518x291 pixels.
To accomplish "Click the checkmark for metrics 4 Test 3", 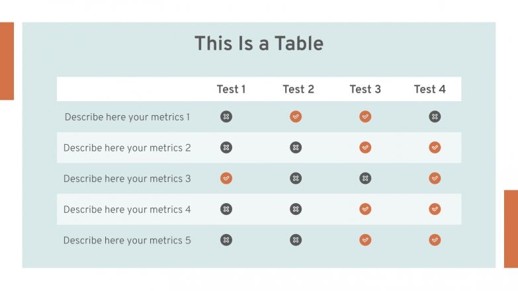I will (x=365, y=209).
